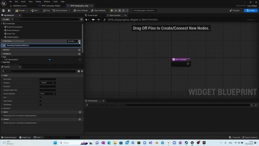Open the functions Override dropdown
Screen dimensions: 259x146
pos(72,41)
